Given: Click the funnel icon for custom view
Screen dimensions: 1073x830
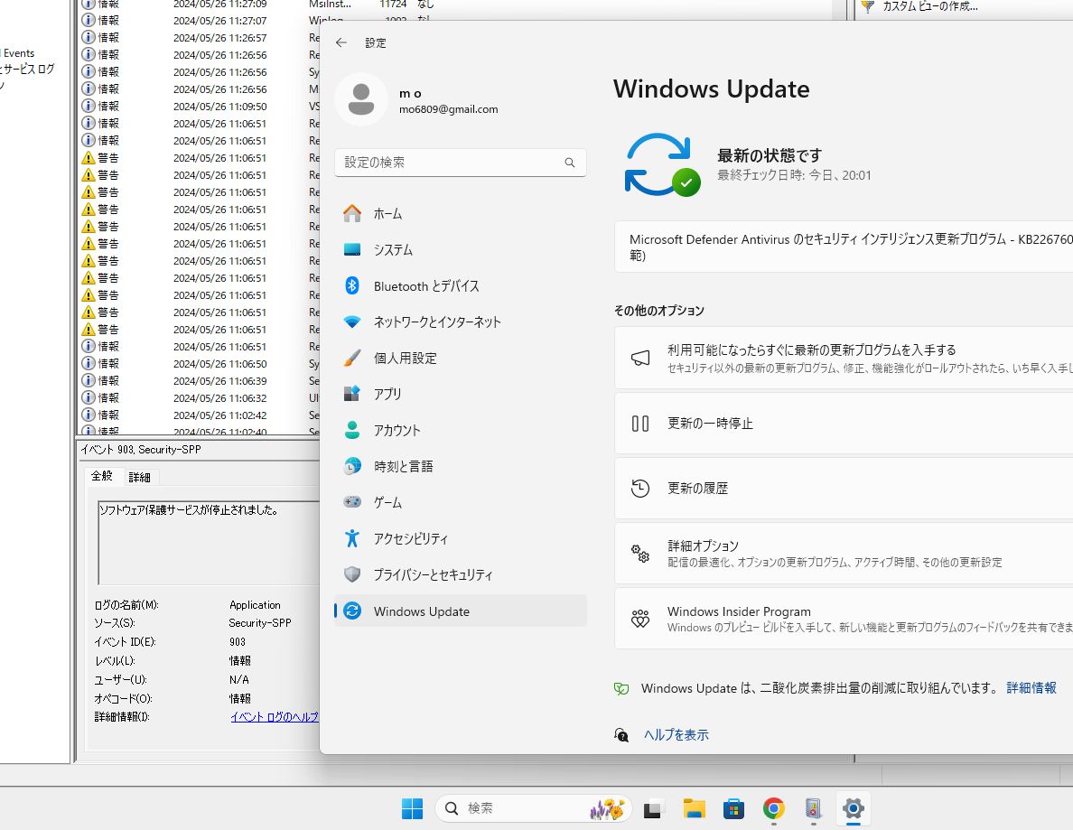Looking at the screenshot, I should pos(867,6).
